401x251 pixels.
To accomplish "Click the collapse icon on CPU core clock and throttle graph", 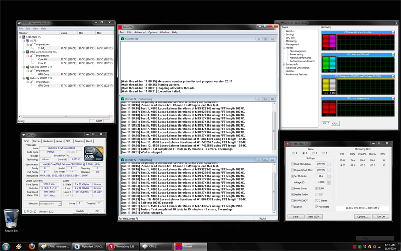I will tap(393, 32).
